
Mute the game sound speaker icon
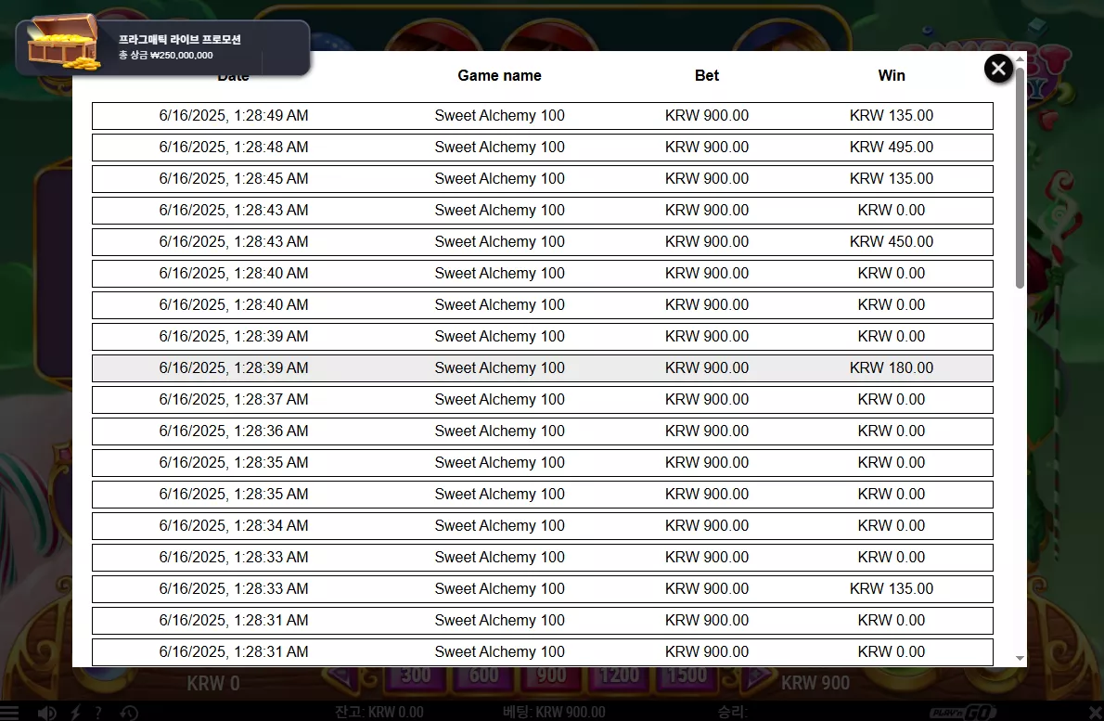[46, 713]
